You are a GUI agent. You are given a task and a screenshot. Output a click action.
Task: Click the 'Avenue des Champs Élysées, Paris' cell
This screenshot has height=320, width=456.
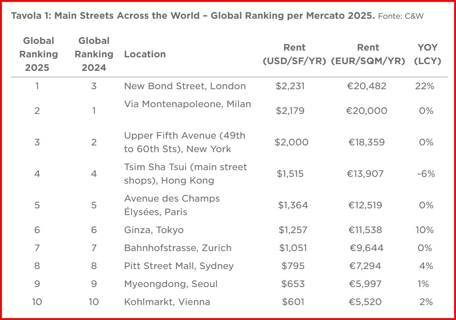172,205
